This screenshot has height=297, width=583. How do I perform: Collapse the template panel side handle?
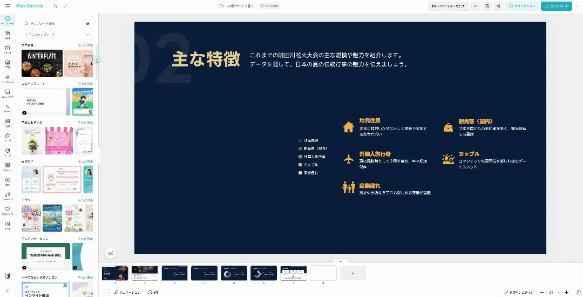pos(99,156)
